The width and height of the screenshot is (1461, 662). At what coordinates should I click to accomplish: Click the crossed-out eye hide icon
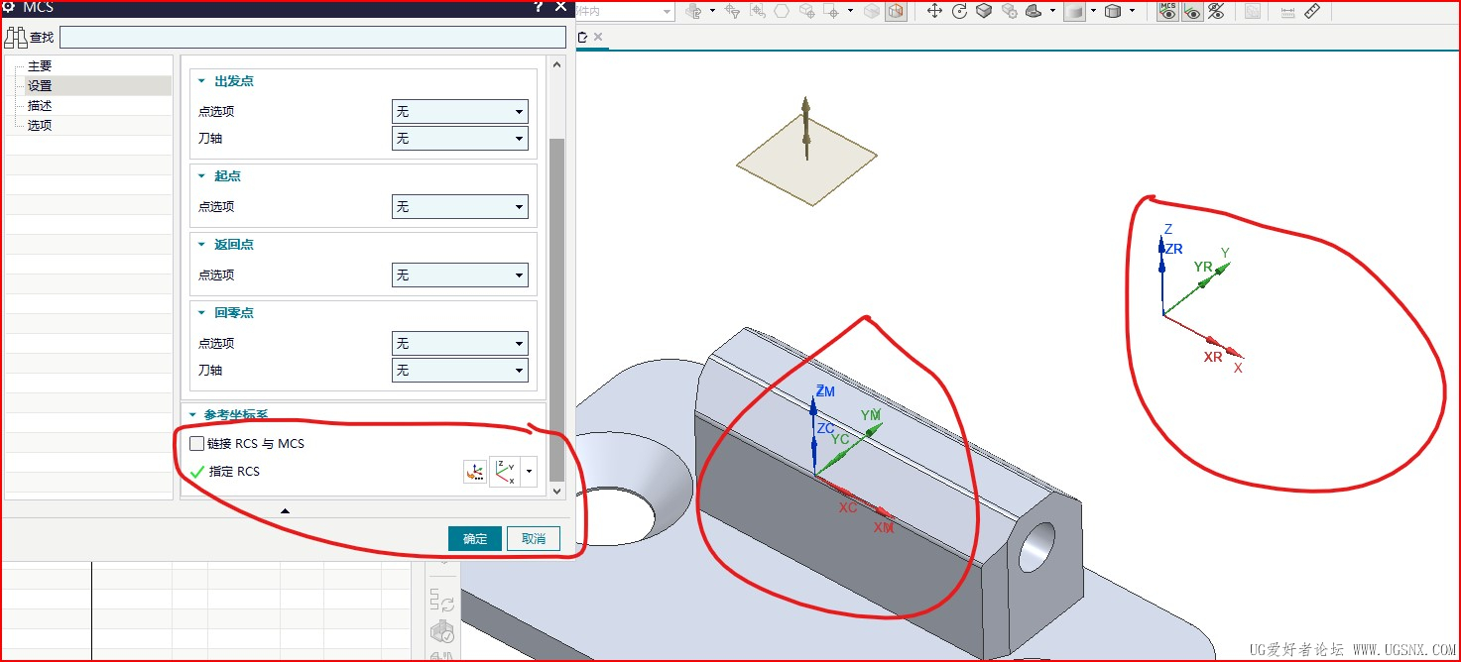click(1216, 12)
